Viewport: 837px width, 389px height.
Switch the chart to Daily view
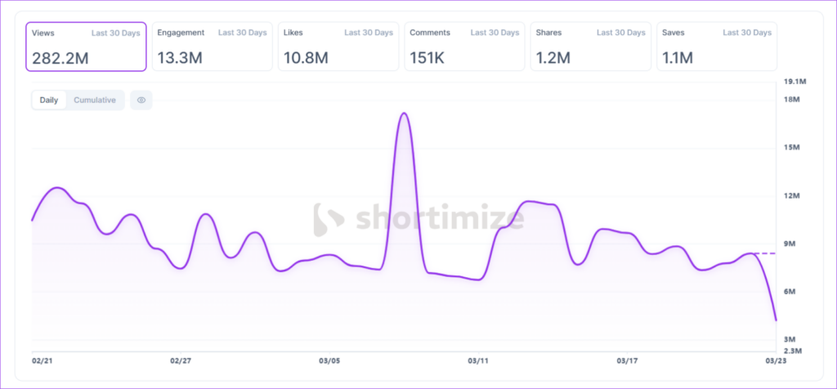point(49,101)
